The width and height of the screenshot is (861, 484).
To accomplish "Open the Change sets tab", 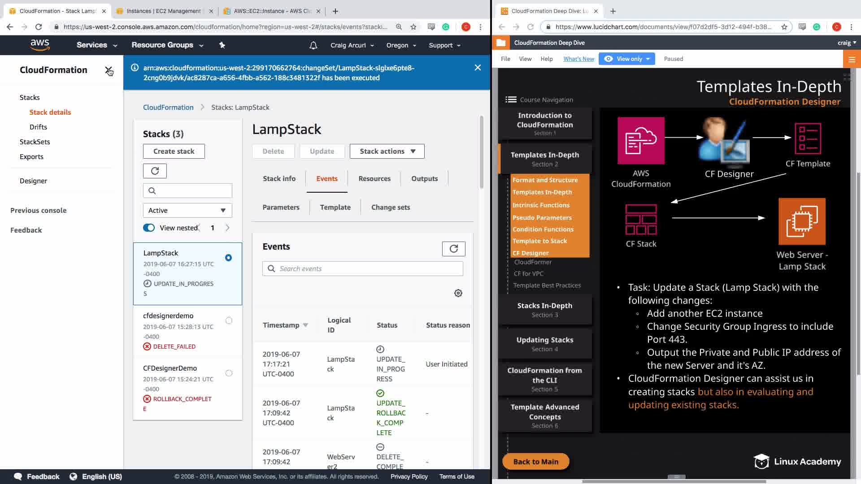I will click(x=390, y=207).
